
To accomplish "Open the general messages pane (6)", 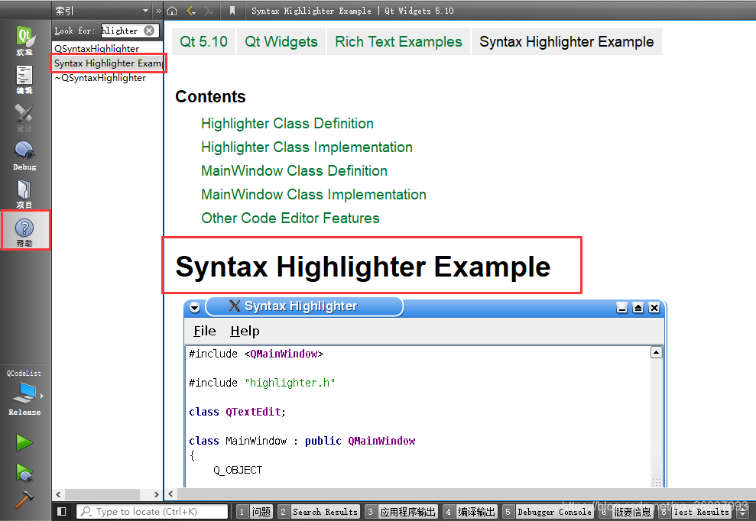I will coord(626,512).
